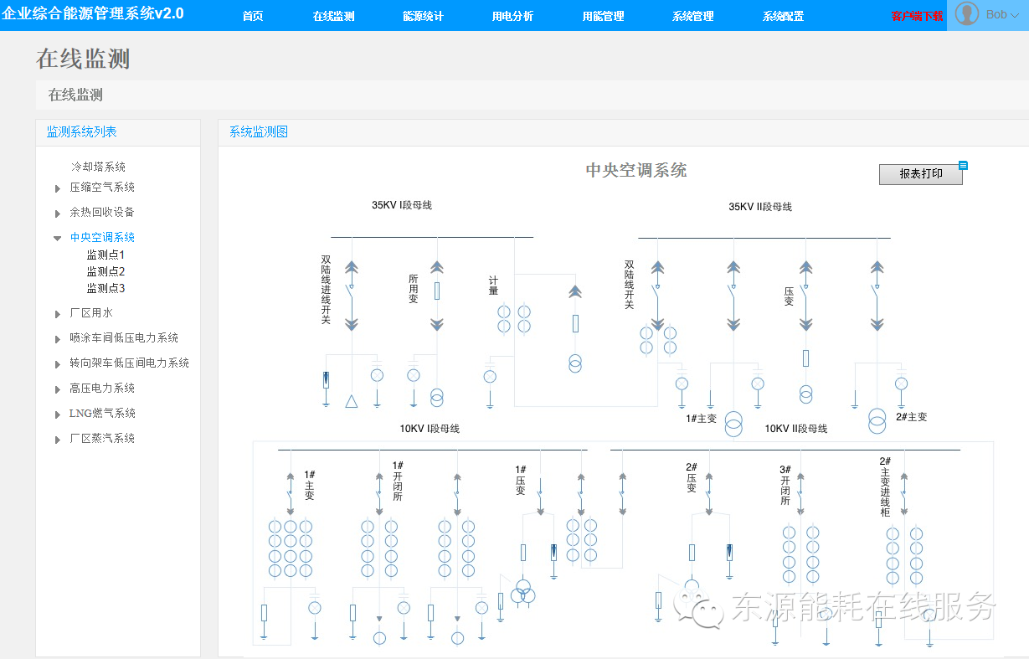The height and width of the screenshot is (659, 1029).
Task: Click the three-winding transformer under 1#压变
Action: click(523, 592)
